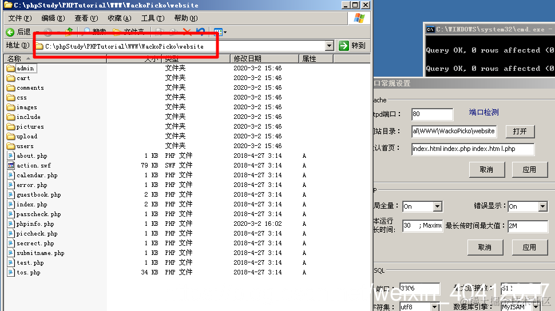Open the 错误显示 On dropdown

(543, 206)
